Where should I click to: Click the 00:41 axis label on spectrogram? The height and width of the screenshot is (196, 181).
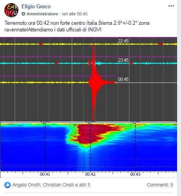[45, 174]
